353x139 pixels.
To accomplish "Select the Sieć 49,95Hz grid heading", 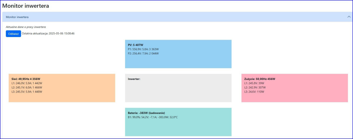I will click(25, 79).
